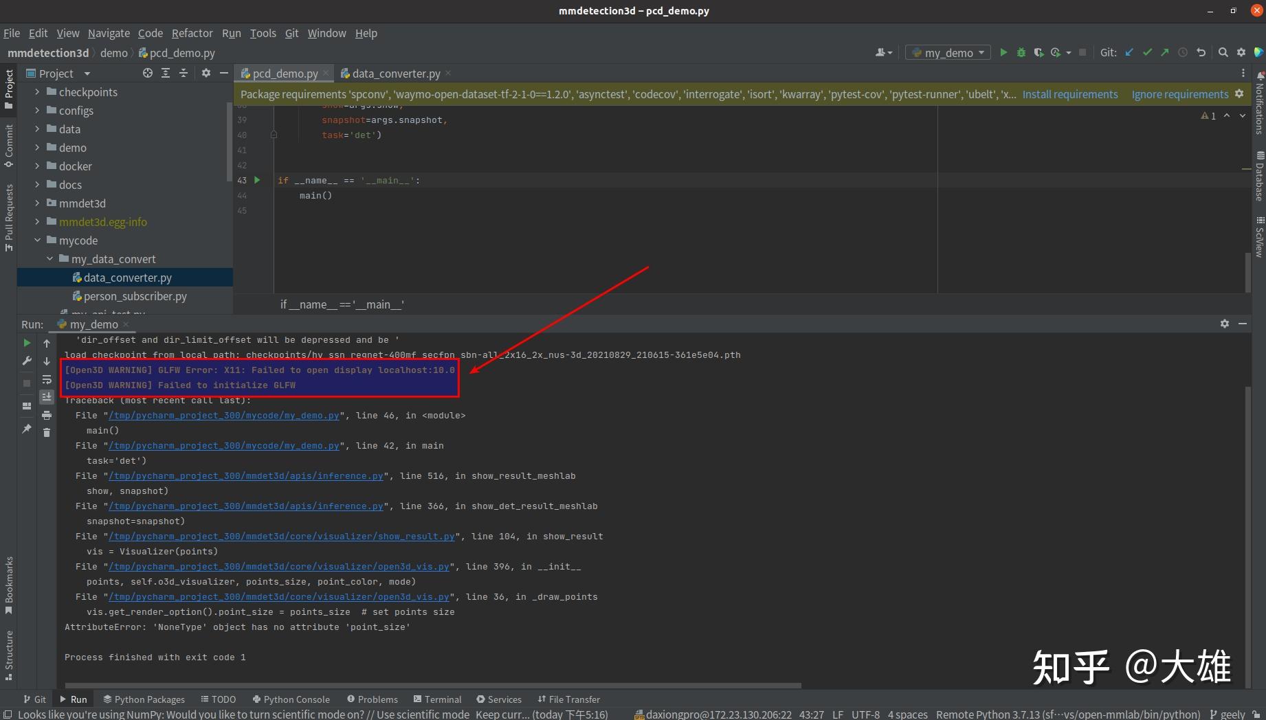
Task: Click Ignore requirements link
Action: [1179, 94]
